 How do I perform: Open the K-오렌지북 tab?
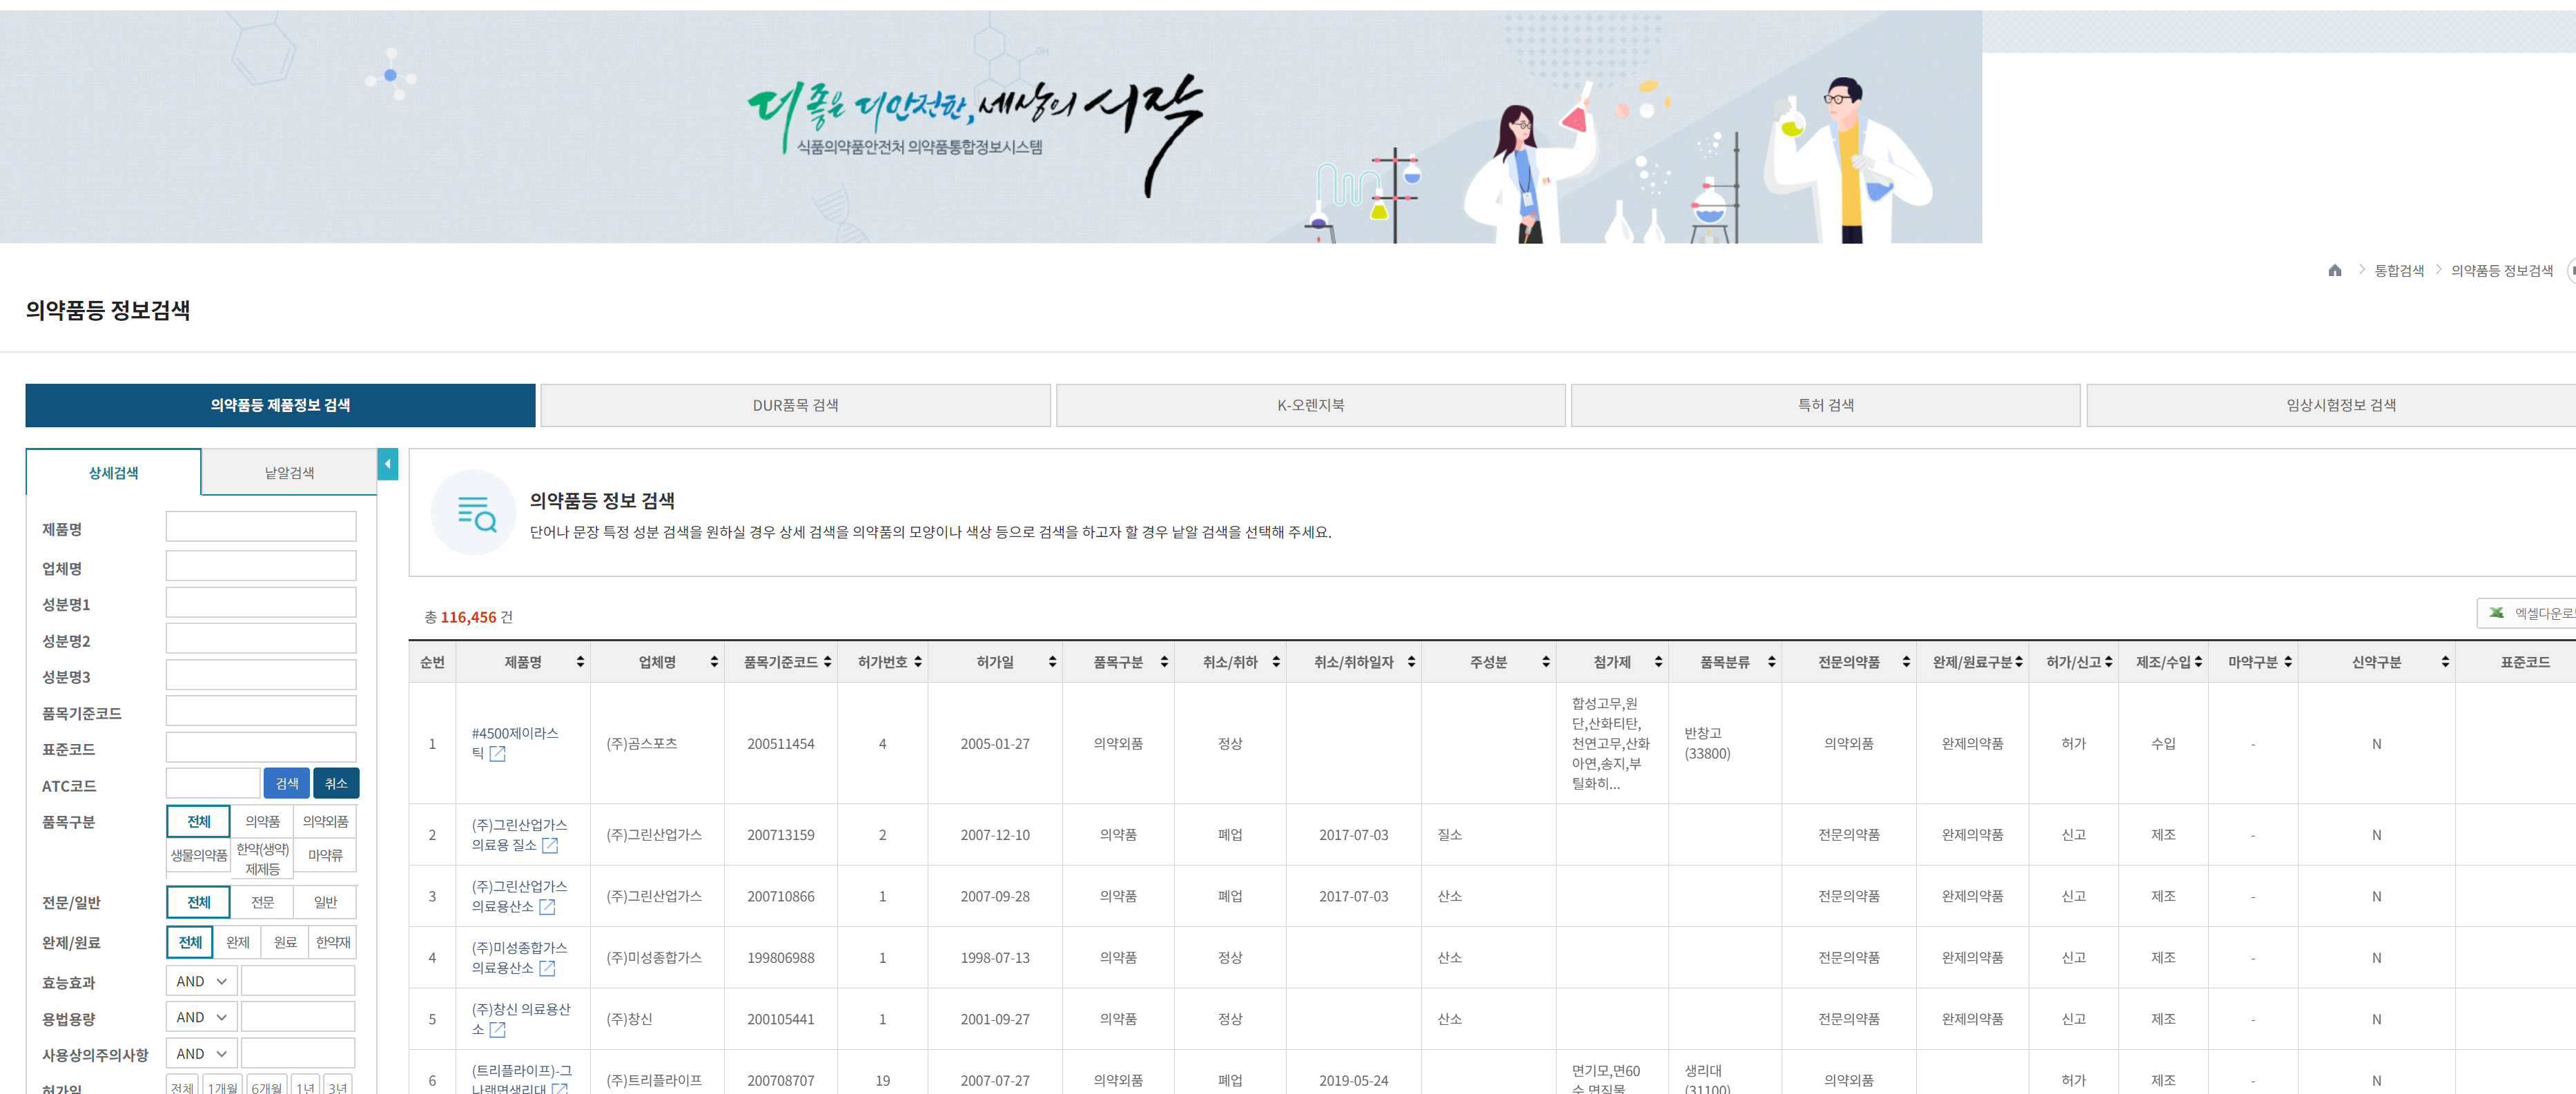click(x=1310, y=405)
